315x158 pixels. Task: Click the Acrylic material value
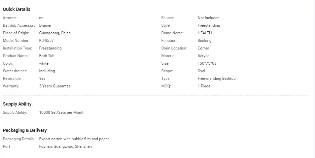click(x=203, y=56)
